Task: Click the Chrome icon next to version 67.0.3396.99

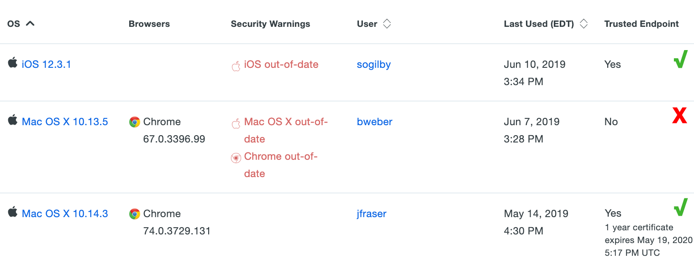Action: pos(134,122)
